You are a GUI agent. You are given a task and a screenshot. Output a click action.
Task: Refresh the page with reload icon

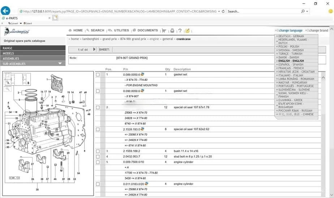223,11
